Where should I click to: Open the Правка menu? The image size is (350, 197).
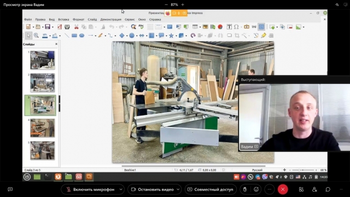coord(40,20)
